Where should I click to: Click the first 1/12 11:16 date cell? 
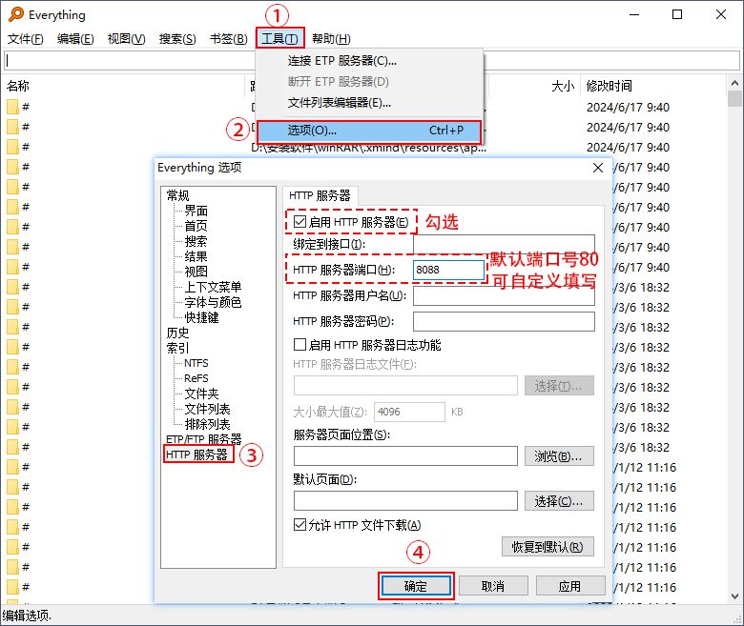(x=645, y=467)
